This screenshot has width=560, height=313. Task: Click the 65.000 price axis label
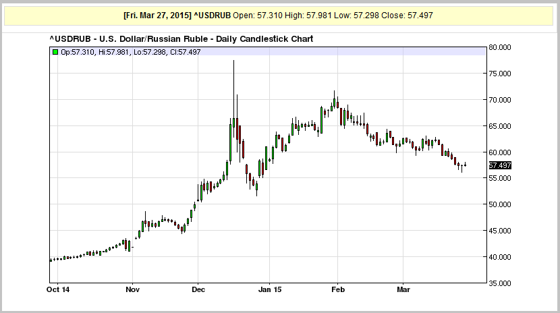pos(500,126)
